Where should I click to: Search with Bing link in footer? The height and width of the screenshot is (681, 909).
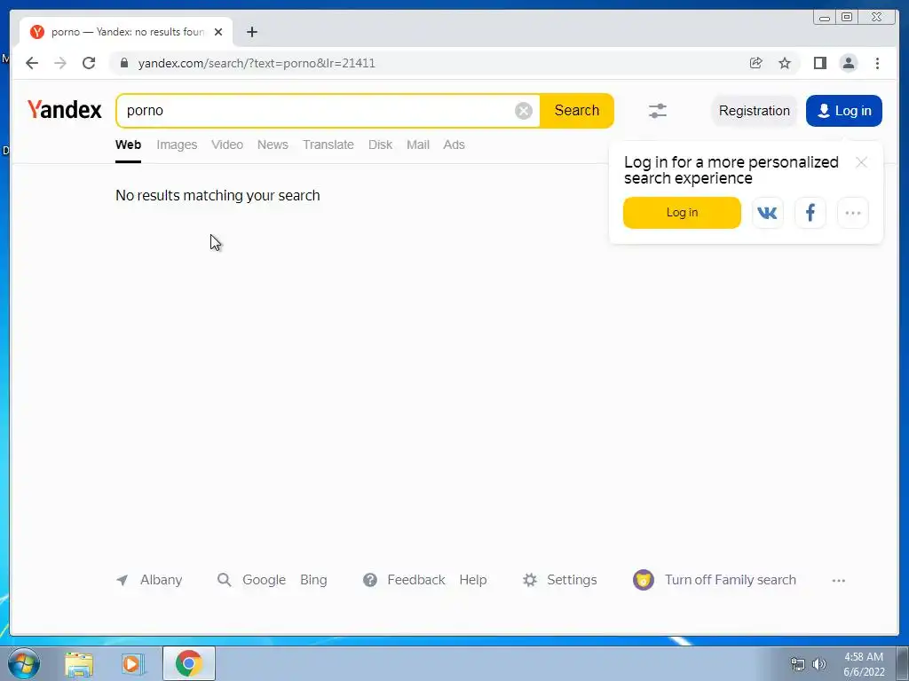313,580
